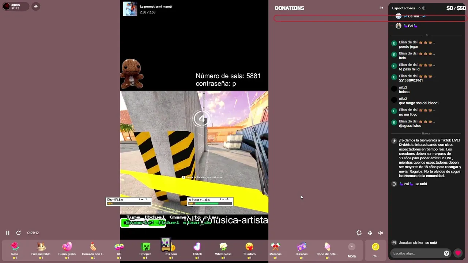Collapse the chat panel arrow
This screenshot has height=263, width=468.
(381, 8)
